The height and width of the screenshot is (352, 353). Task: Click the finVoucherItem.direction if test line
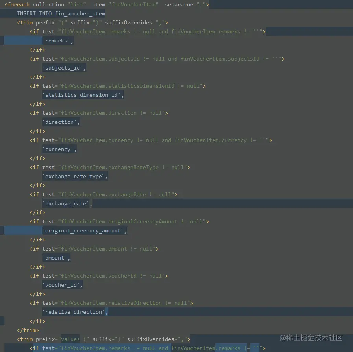(x=99, y=113)
